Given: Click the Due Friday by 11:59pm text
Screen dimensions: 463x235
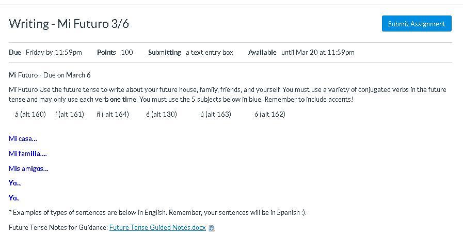Looking at the screenshot, I should tap(45, 52).
